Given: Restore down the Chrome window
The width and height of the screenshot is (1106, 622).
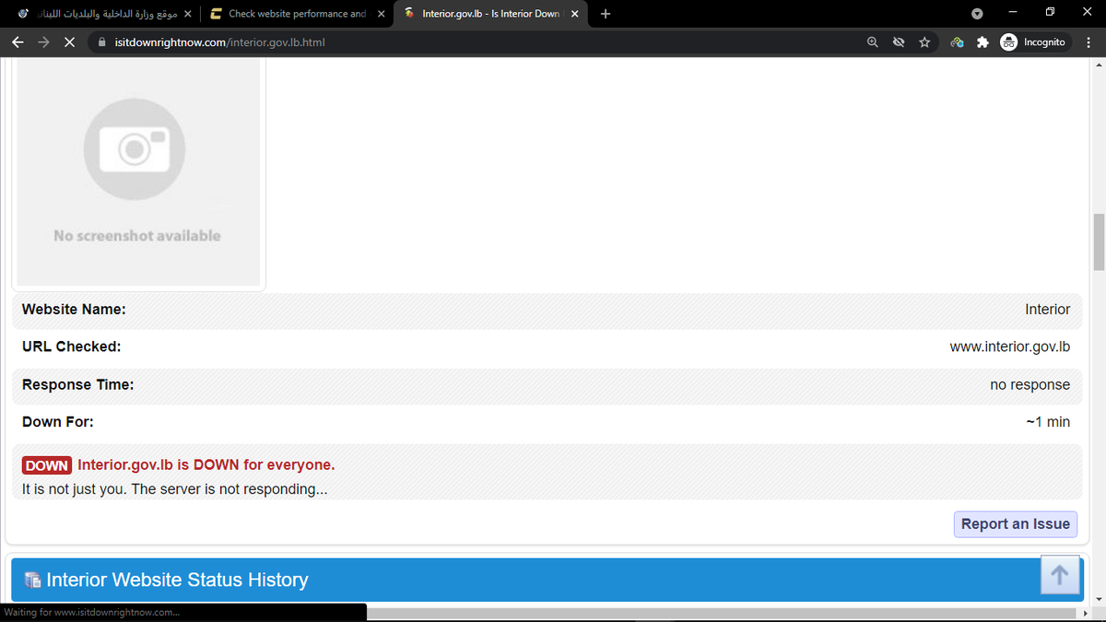Looking at the screenshot, I should [1050, 13].
